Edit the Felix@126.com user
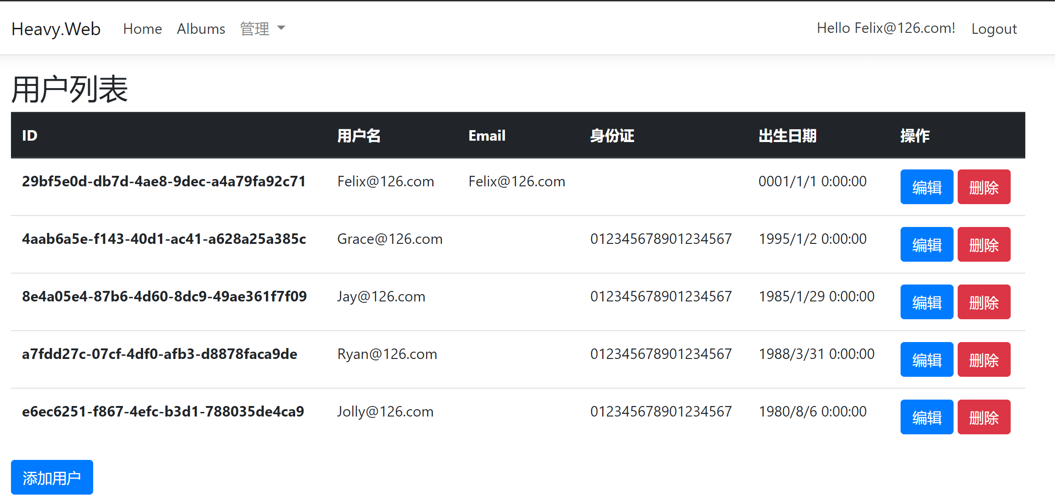1055x501 pixels. (x=926, y=187)
